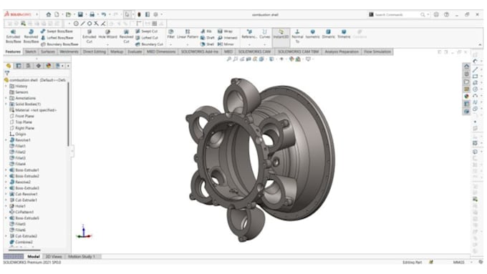Select the Linear Pattern tool
The width and height of the screenshot is (487, 274).
pyautogui.click(x=188, y=34)
